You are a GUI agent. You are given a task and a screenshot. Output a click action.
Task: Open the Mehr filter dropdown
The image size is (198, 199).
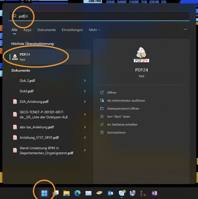coord(95,30)
